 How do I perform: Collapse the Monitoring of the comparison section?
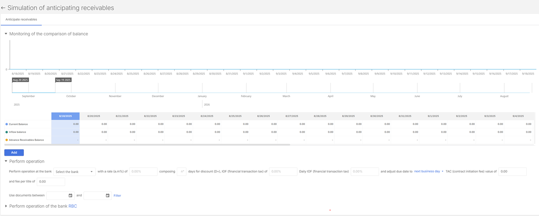click(x=6, y=34)
